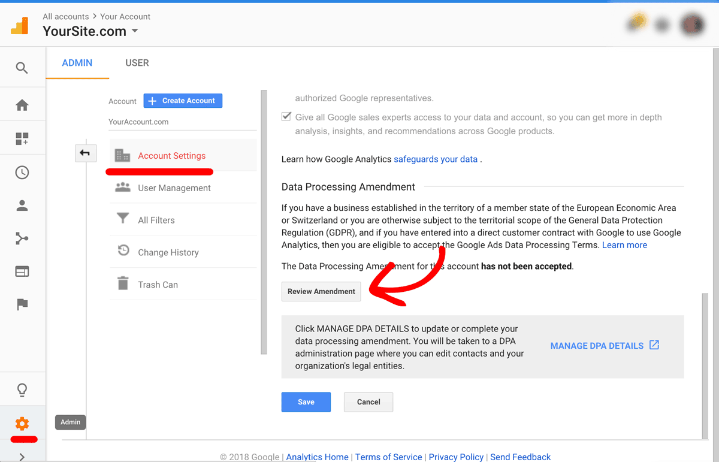Open Audience reports person icon
The height and width of the screenshot is (462, 719).
(22, 206)
